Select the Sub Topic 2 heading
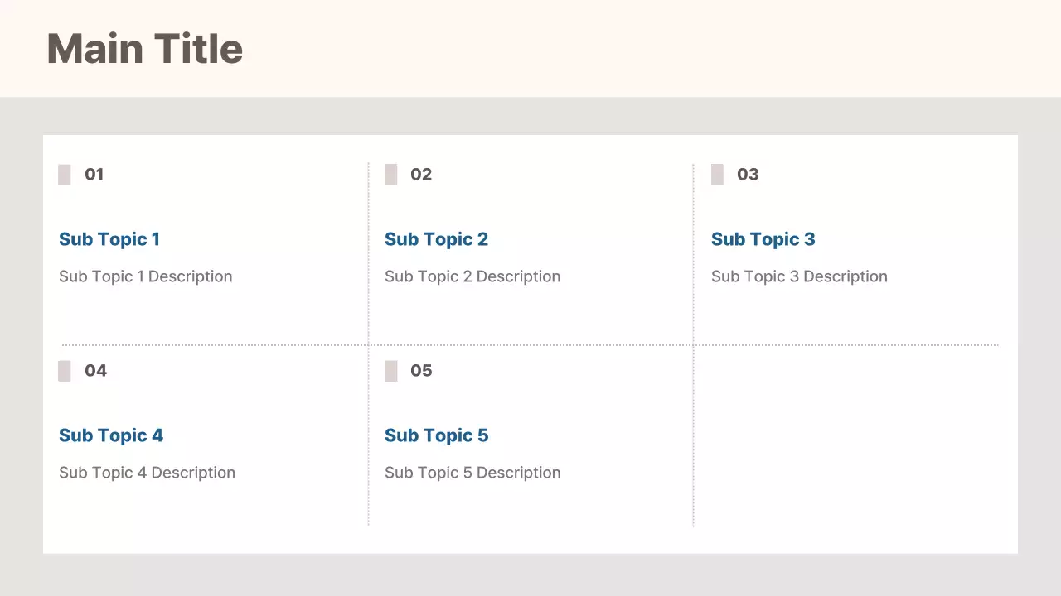 pyautogui.click(x=436, y=239)
